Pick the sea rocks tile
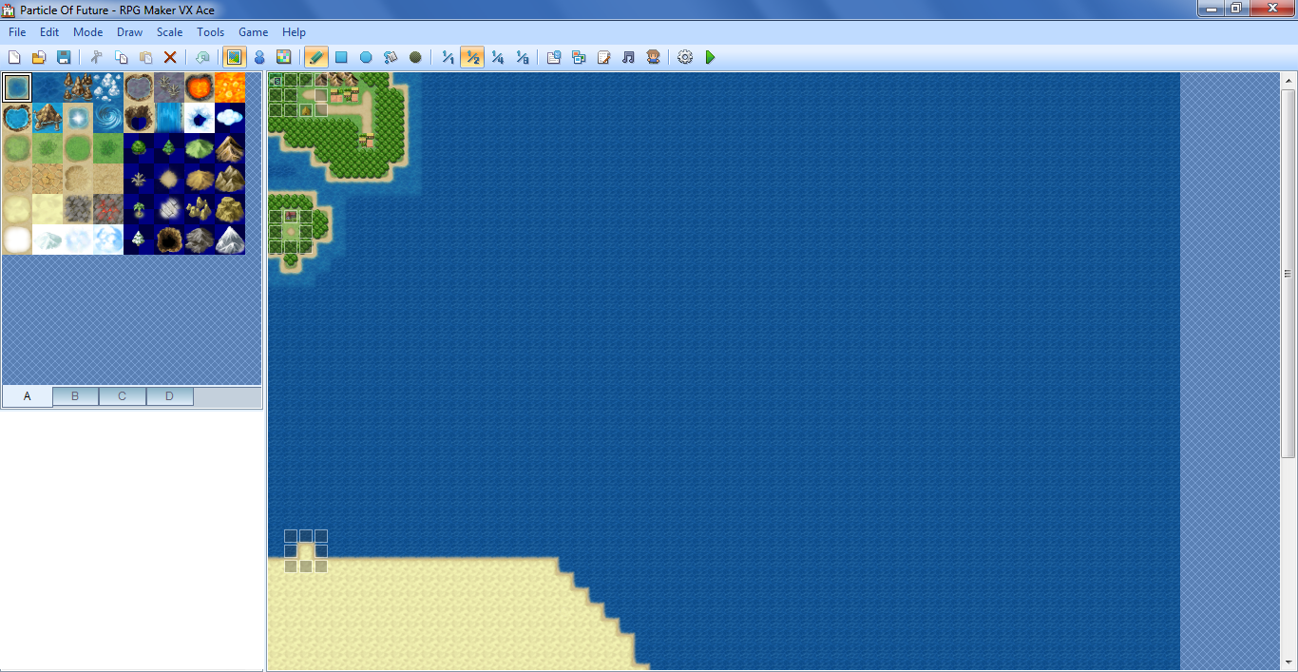The width and height of the screenshot is (1298, 672). point(78,87)
